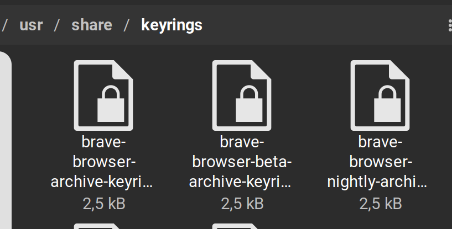Select the brave-browser-beta-archive-keyring file icon
This screenshot has width=452, height=229.
point(242,95)
